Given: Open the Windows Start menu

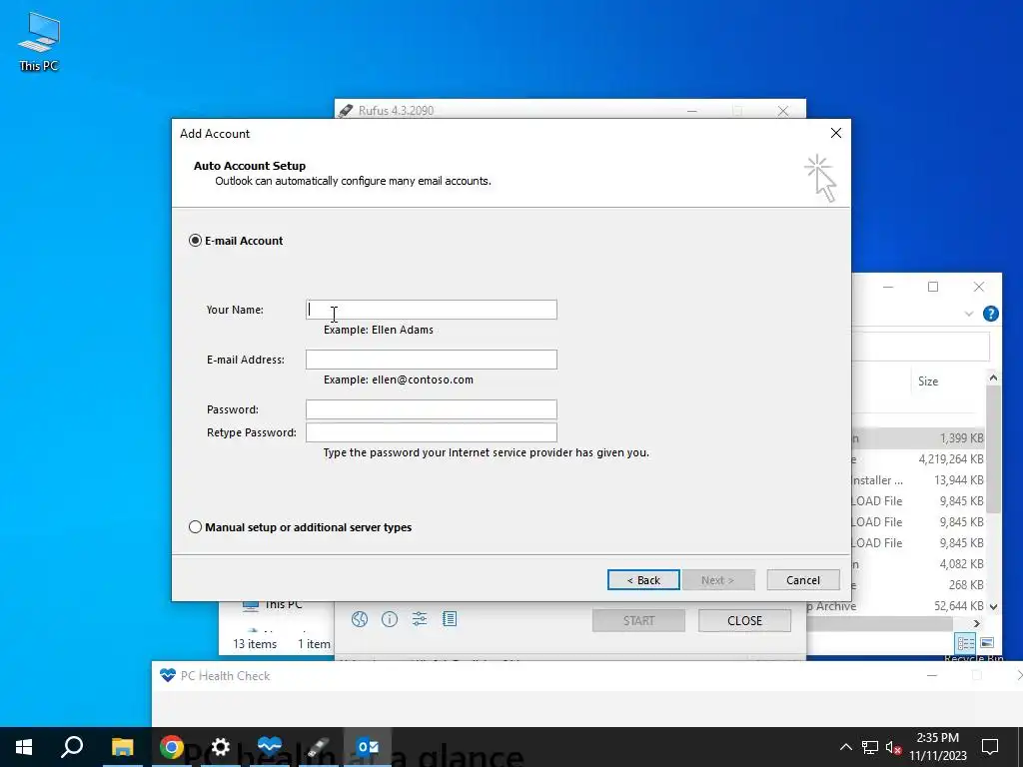Looking at the screenshot, I should click(24, 747).
